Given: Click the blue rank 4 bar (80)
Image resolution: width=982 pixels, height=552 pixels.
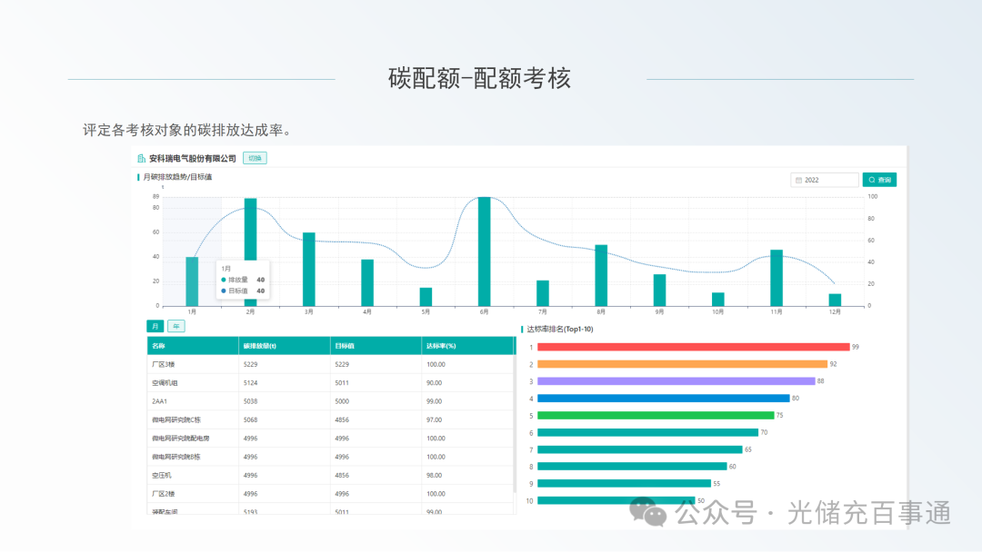Looking at the screenshot, I should [663, 399].
